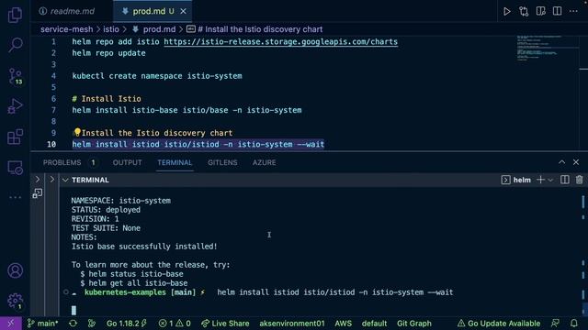Click aksenvironment01 in status bar
588x330 pixels.
292,324
